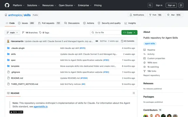The image size is (188, 117).
Task: Expand the Resources menu in header
Action: coord(49,5)
